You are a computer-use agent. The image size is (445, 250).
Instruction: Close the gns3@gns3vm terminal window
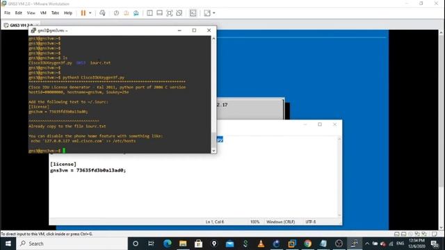click(209, 31)
